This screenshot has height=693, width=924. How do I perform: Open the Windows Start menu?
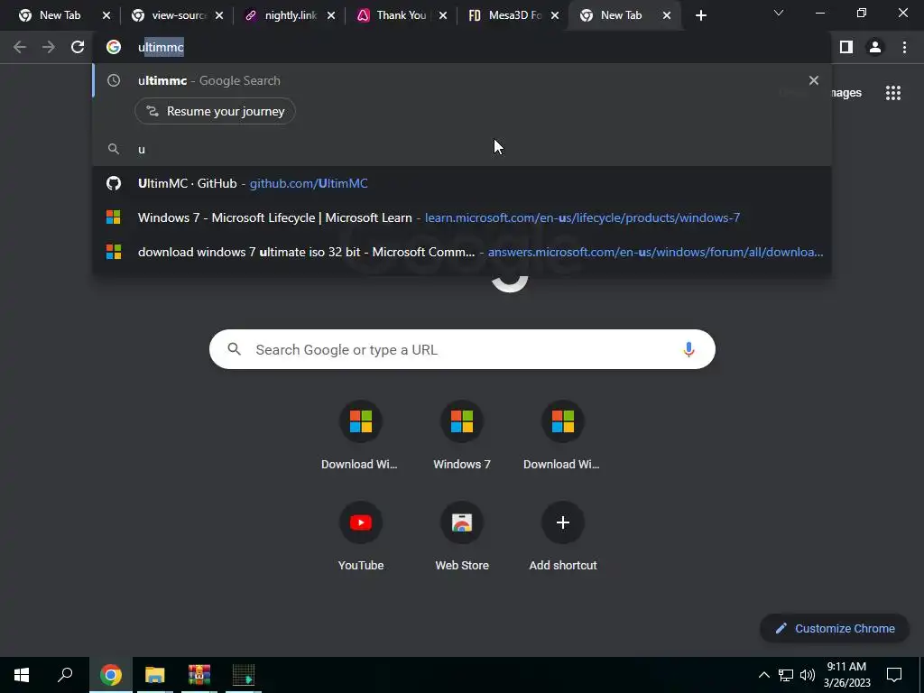[x=22, y=675]
